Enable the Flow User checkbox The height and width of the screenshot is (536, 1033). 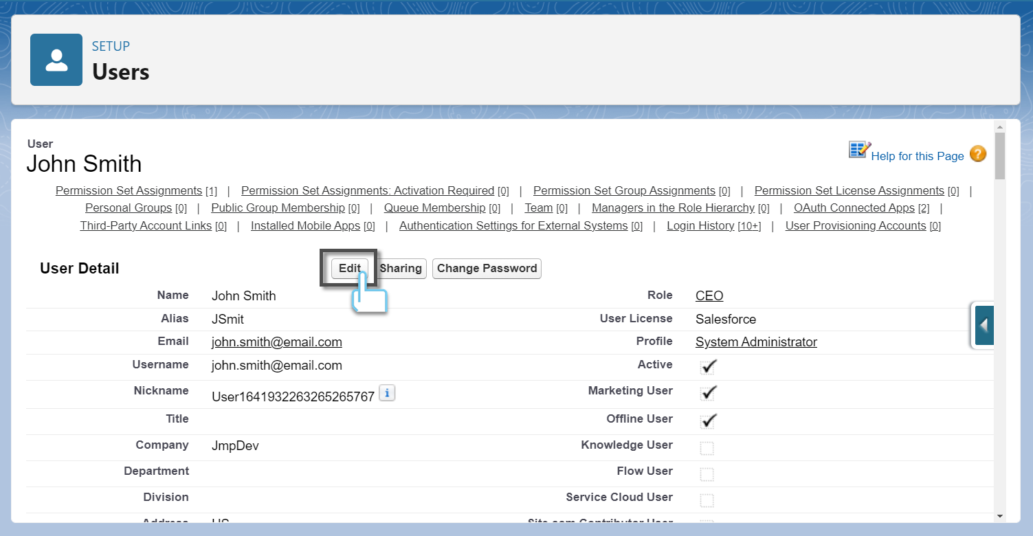coord(707,475)
